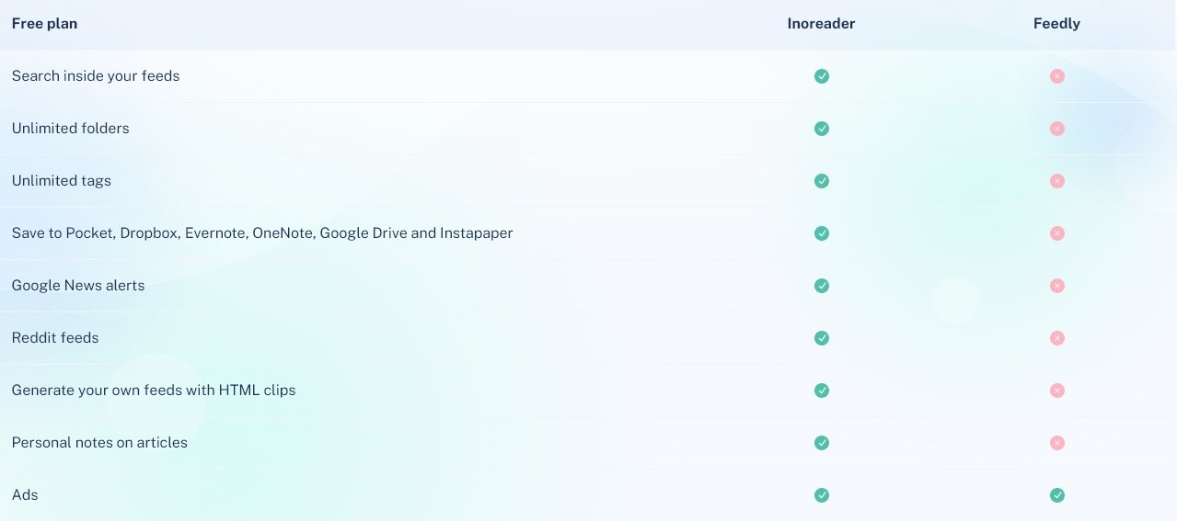Click Inoreader check mark for Reddit feeds
The height and width of the screenshot is (521, 1177).
point(822,338)
